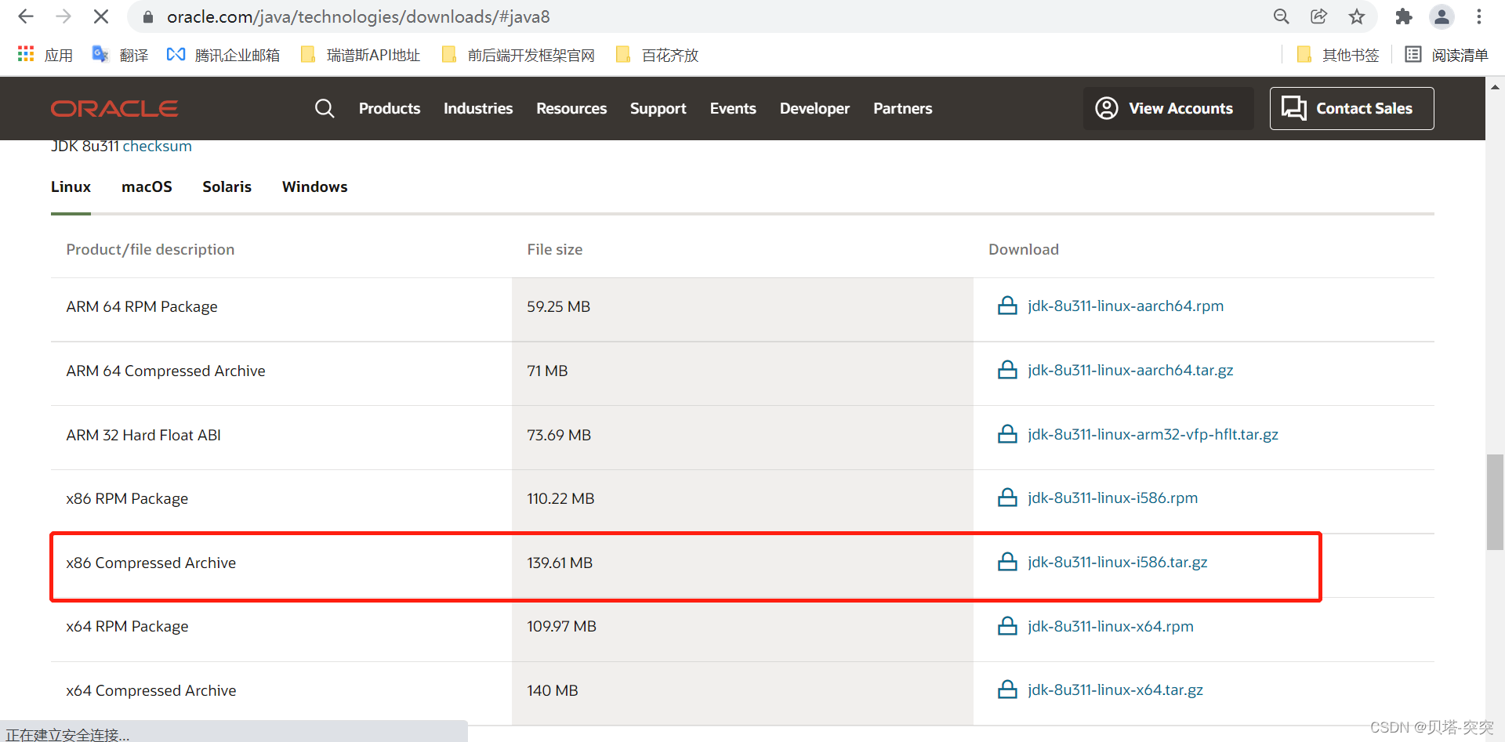Viewport: 1505px width, 742px height.
Task: Click the ARM 64 RPM Package description
Action: (142, 306)
